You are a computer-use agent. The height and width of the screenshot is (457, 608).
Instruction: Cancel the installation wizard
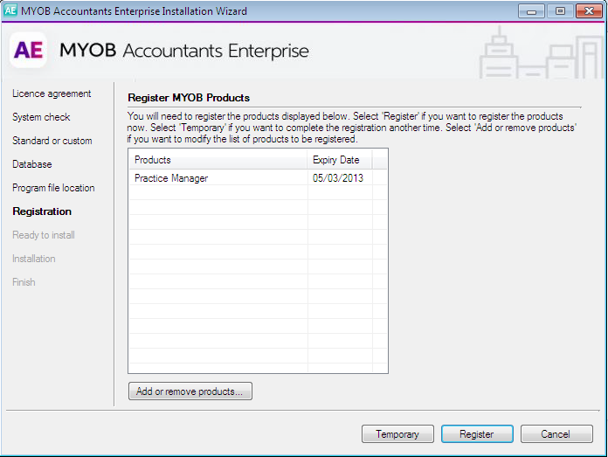click(x=555, y=434)
